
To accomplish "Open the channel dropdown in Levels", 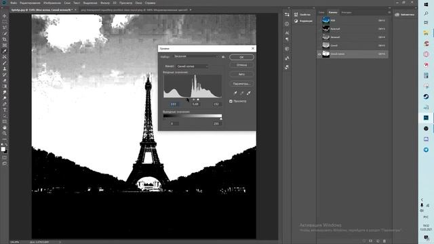I will tap(193, 66).
